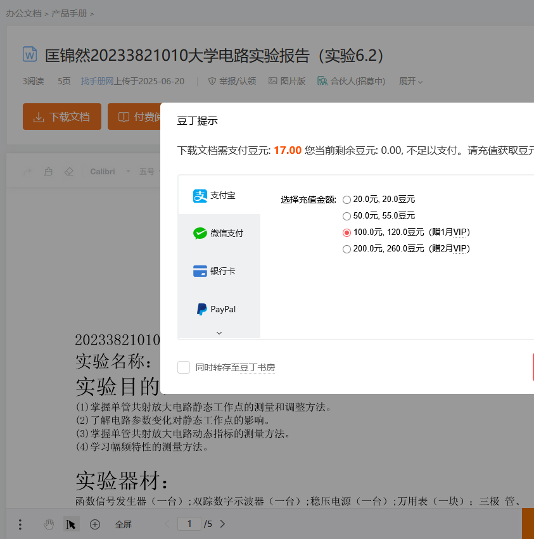534x539 pixels.
Task: Expand document details via 展开
Action: pyautogui.click(x=410, y=81)
